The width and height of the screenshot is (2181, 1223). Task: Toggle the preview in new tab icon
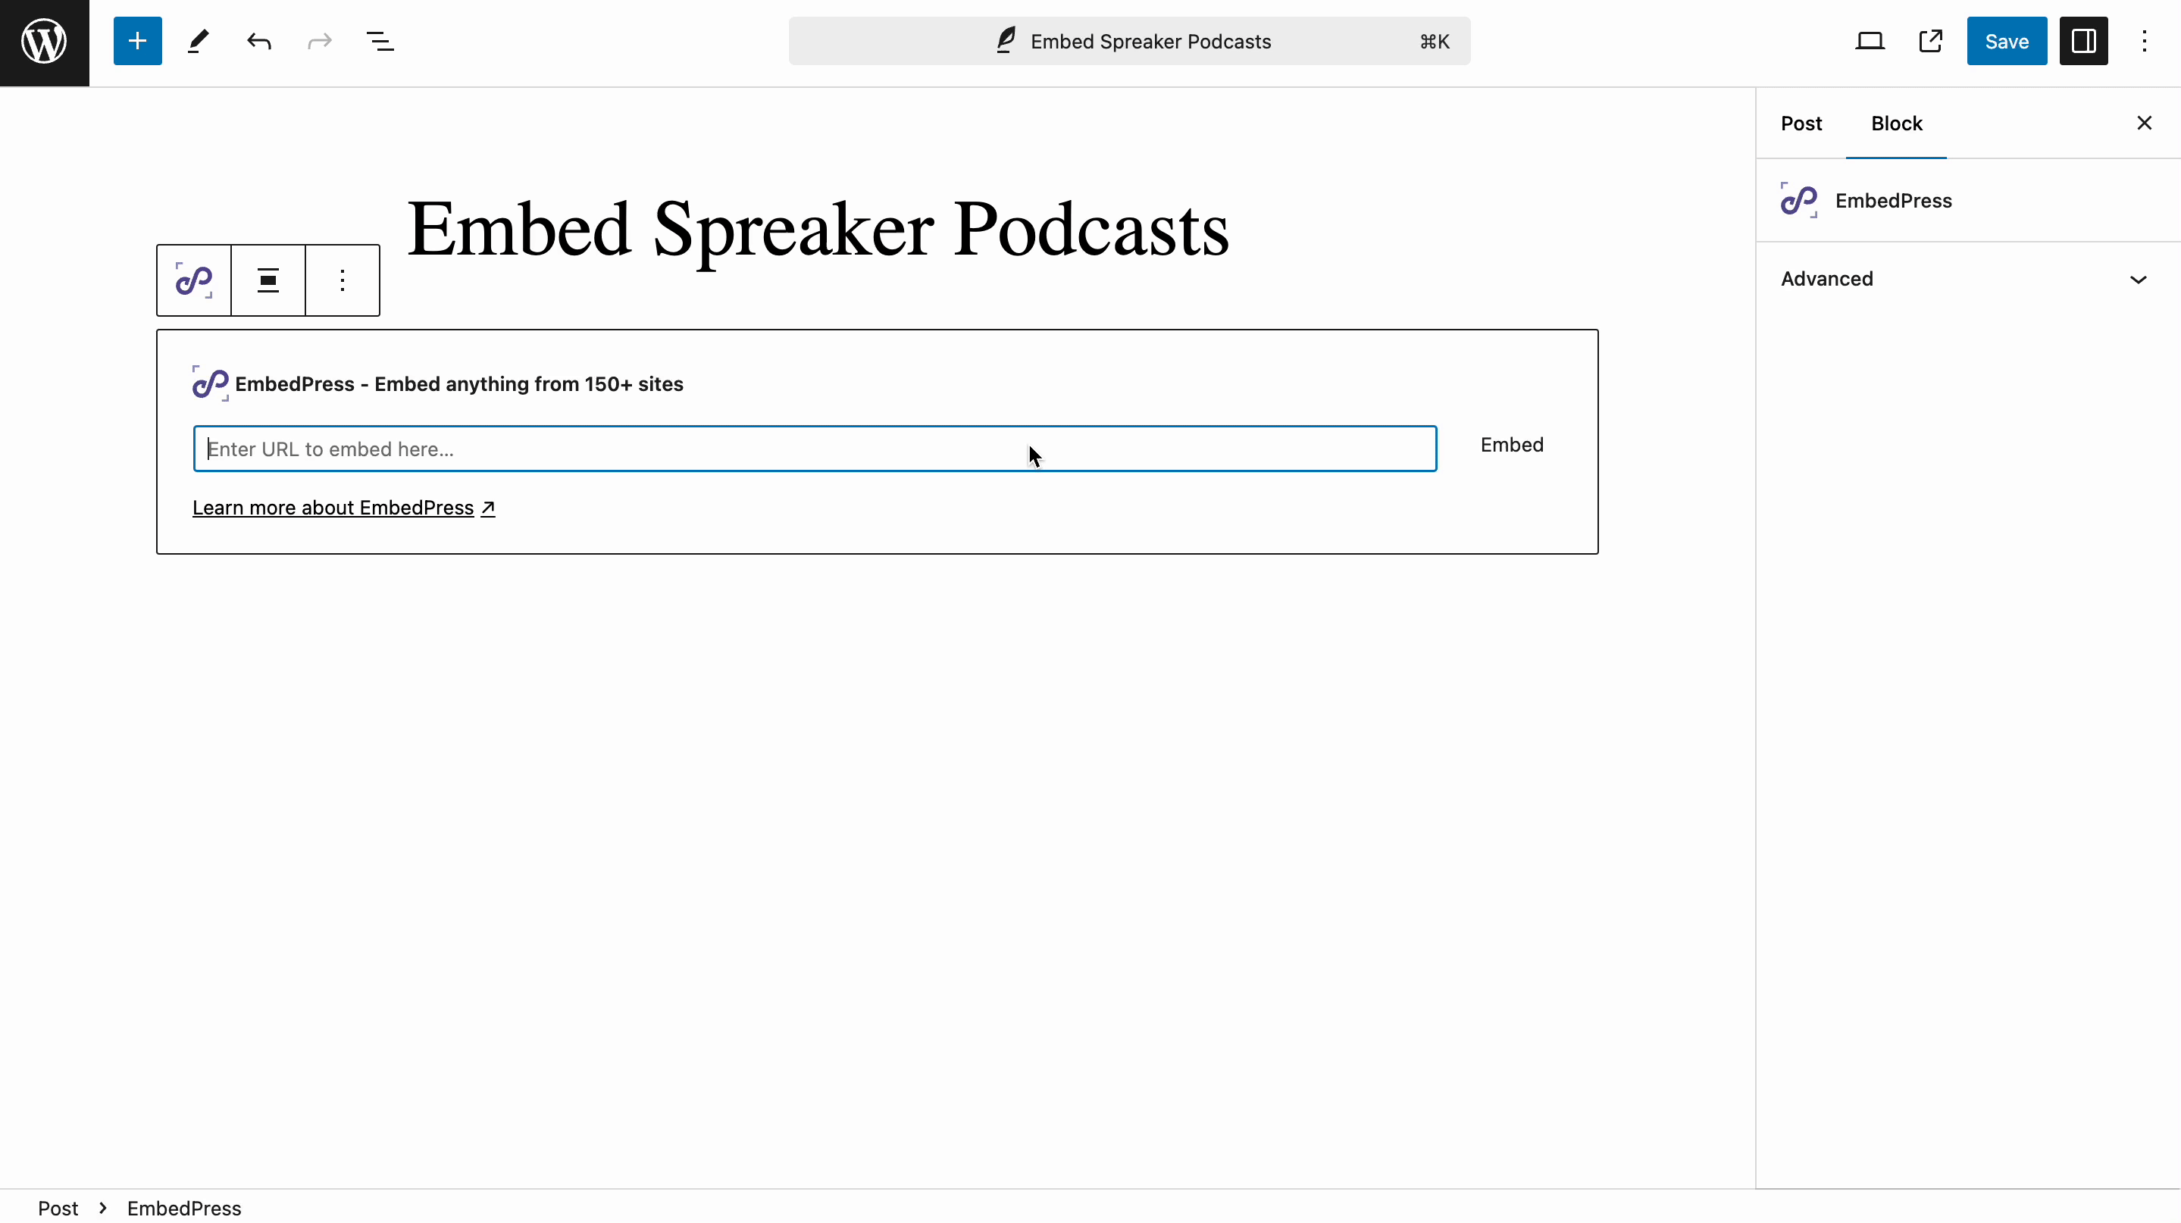click(x=1931, y=40)
